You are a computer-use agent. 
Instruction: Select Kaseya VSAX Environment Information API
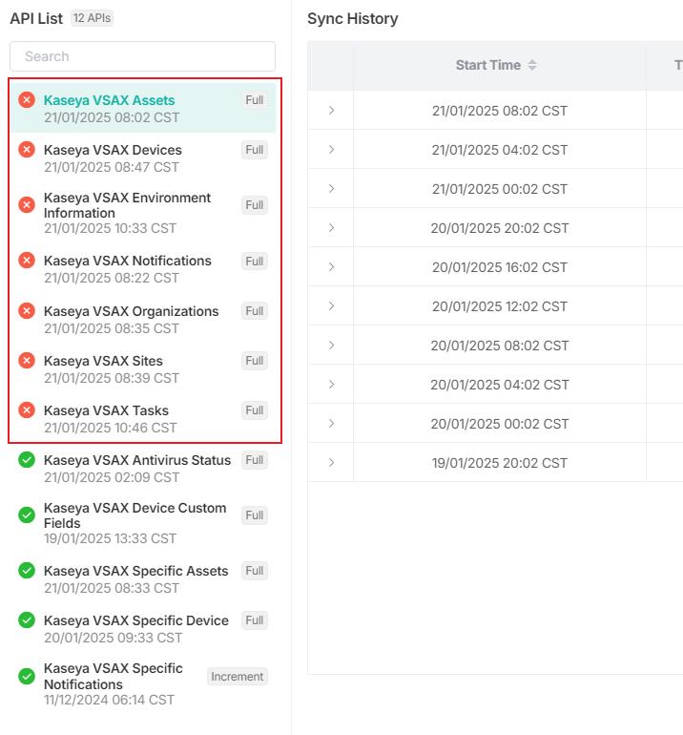click(x=127, y=205)
